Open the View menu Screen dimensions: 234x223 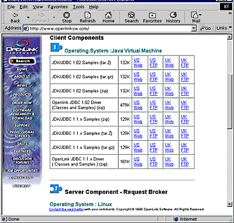point(37,7)
